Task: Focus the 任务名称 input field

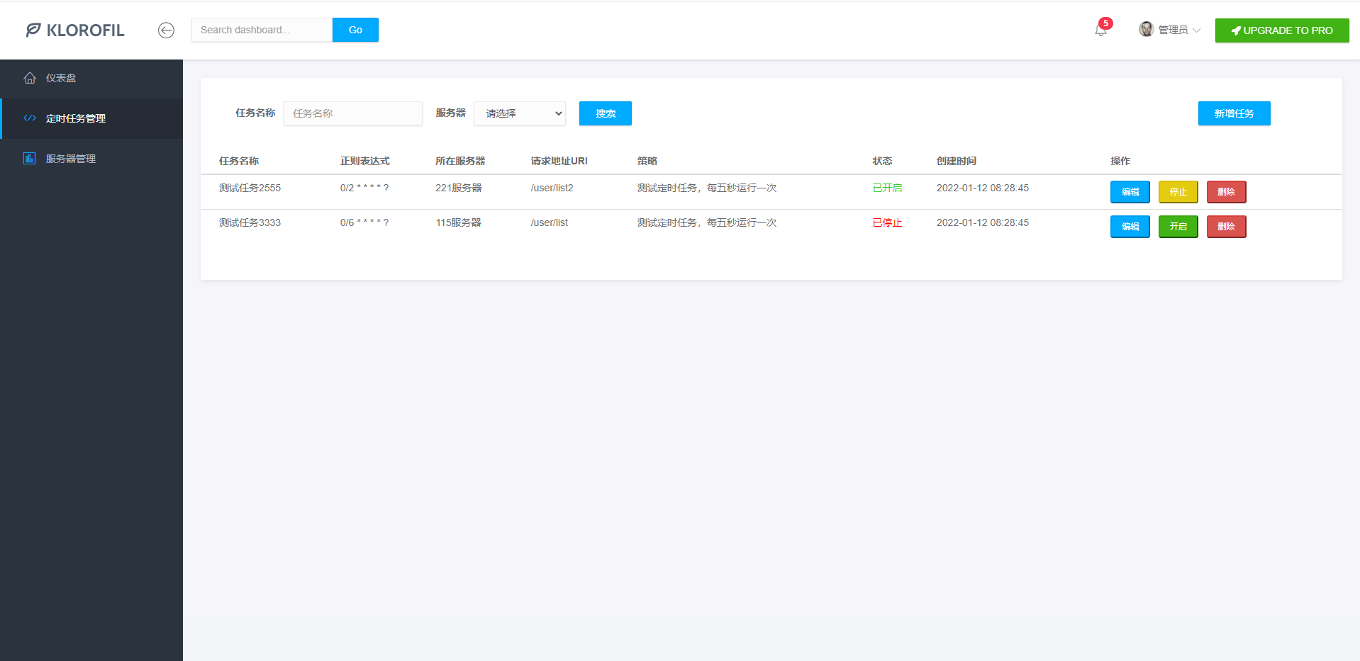Action: (353, 113)
